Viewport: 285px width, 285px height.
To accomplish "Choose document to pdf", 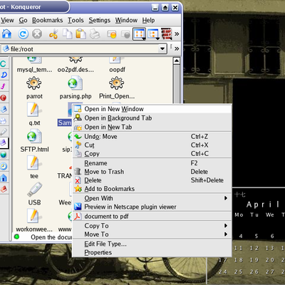I will point(152,217).
